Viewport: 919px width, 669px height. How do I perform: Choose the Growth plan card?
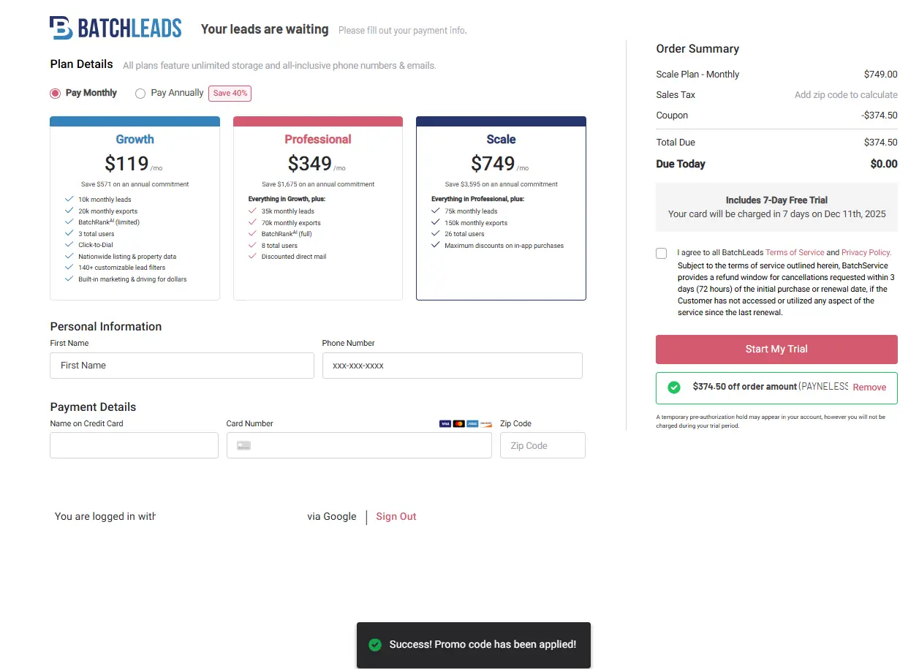[x=135, y=208]
